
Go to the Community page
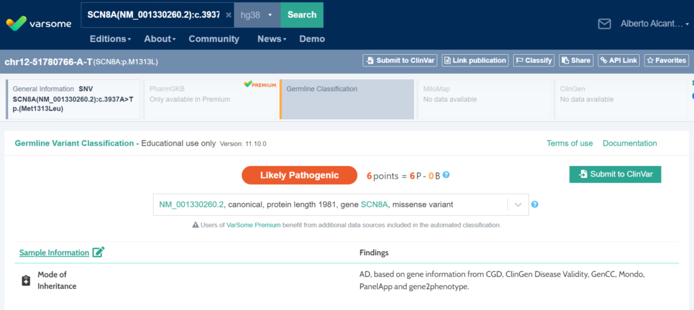pyautogui.click(x=213, y=39)
